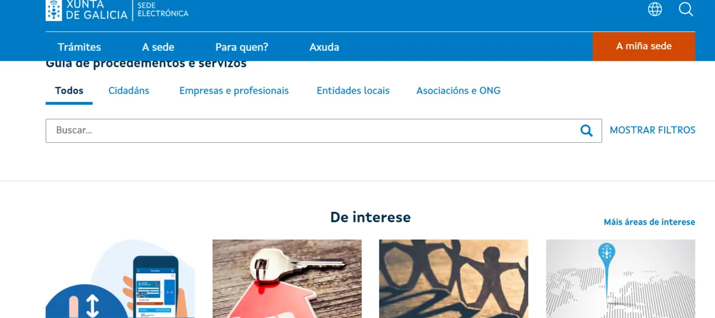Switch to the Cidadáns tab

click(x=129, y=90)
